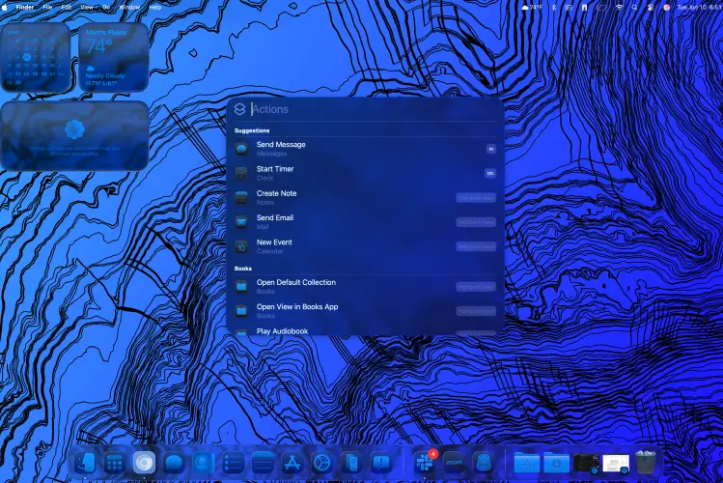Open Spotlight magnifying glass in menu bar
This screenshot has width=723, height=483.
tap(634, 7)
